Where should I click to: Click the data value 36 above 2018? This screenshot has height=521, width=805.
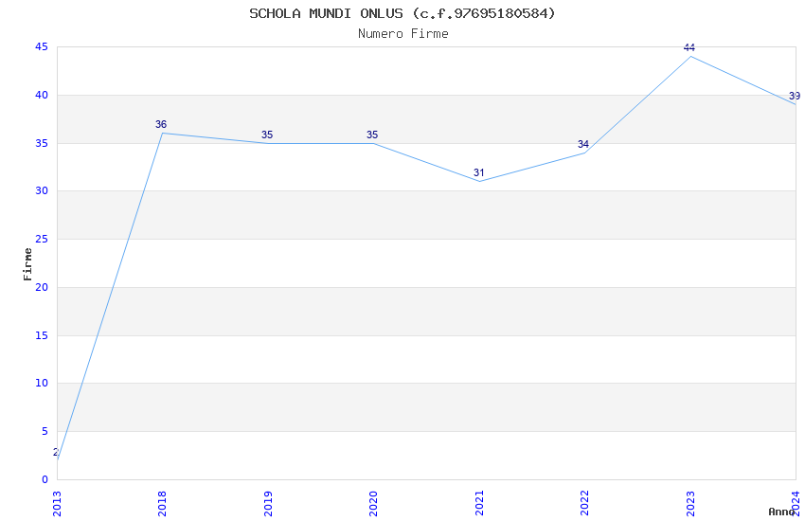coord(161,124)
